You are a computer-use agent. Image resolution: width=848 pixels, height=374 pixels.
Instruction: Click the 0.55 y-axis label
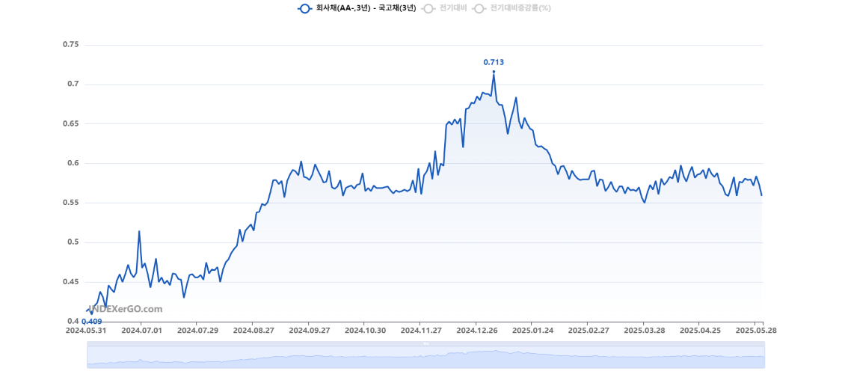(x=71, y=203)
